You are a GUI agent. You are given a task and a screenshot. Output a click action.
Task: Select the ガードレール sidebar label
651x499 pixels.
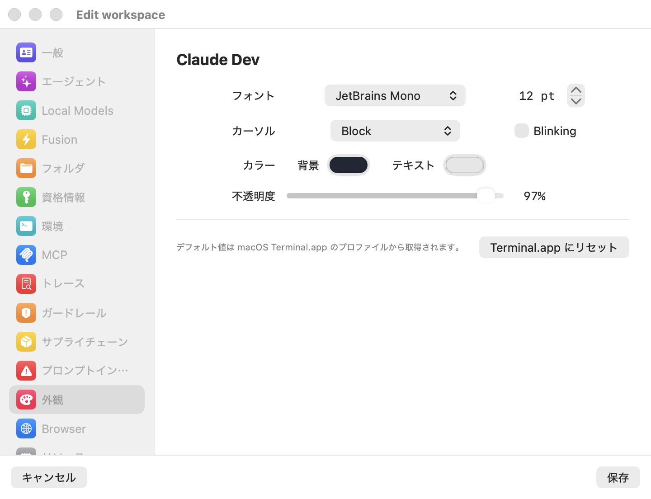tap(74, 313)
